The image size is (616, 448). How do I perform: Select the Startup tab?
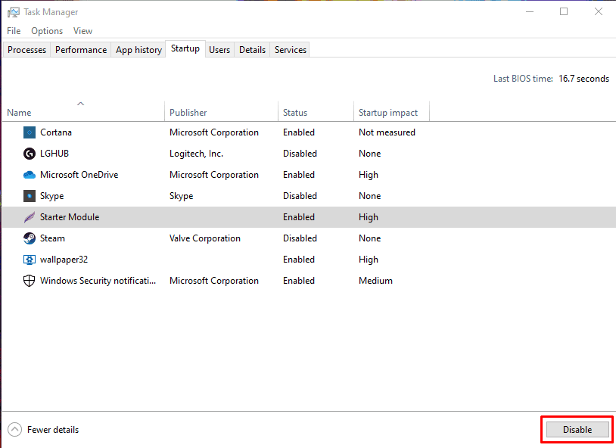point(185,48)
